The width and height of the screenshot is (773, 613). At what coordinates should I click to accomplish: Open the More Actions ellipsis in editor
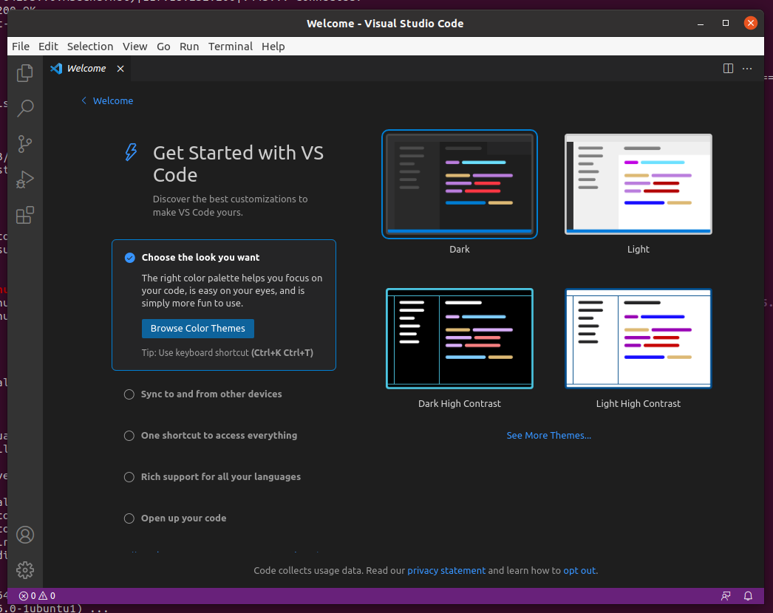[x=747, y=69]
